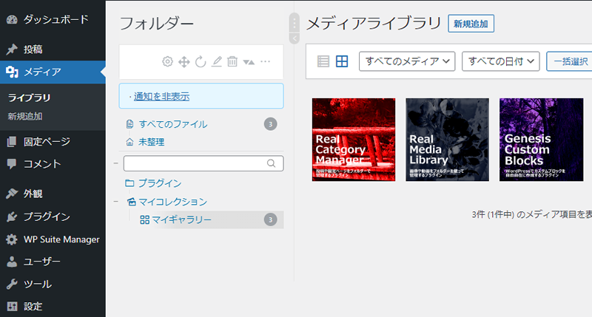Switch to list view icon
Screen dimensions: 592x317
click(x=323, y=61)
